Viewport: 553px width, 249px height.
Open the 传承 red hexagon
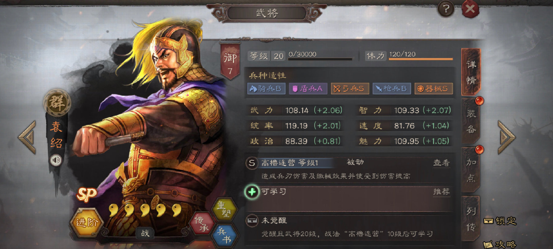[x=200, y=223]
